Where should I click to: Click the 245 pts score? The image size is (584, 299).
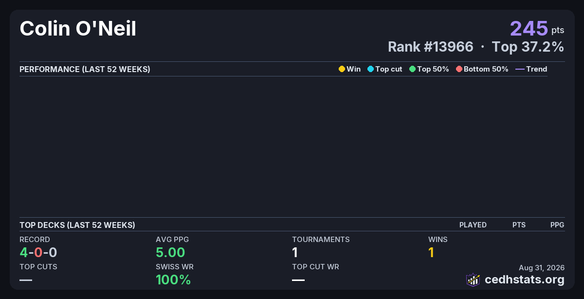pyautogui.click(x=537, y=28)
